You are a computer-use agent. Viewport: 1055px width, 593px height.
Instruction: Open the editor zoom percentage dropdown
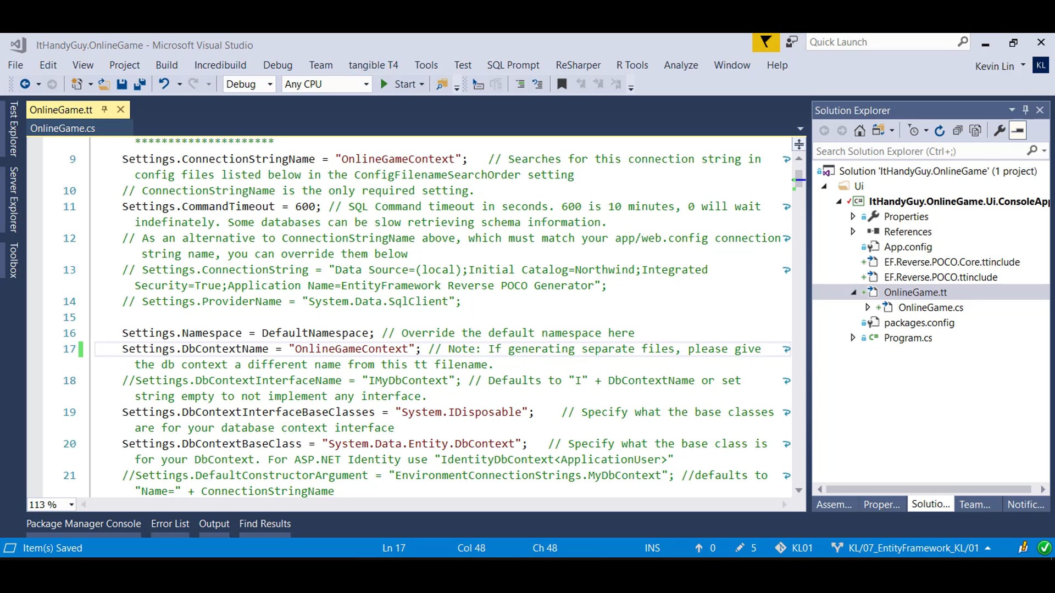click(71, 505)
